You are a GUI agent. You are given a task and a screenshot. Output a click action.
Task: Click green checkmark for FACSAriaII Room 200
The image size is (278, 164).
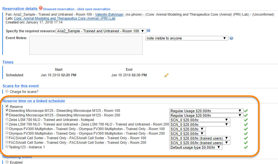[246, 143]
